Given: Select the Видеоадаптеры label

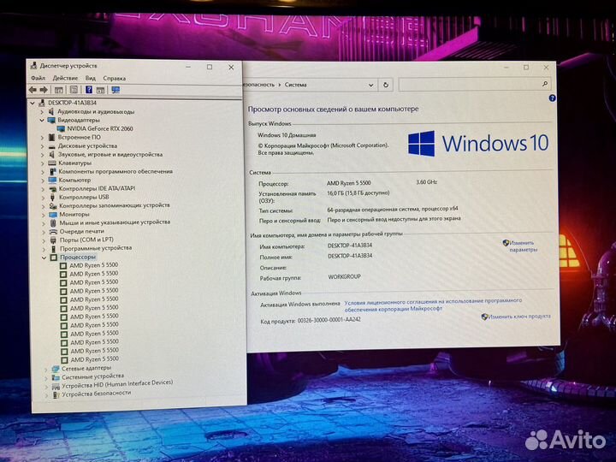Looking at the screenshot, I should coord(79,121).
